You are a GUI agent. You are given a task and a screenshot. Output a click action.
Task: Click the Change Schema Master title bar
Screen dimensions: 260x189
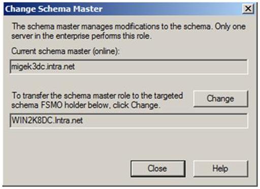point(129,9)
